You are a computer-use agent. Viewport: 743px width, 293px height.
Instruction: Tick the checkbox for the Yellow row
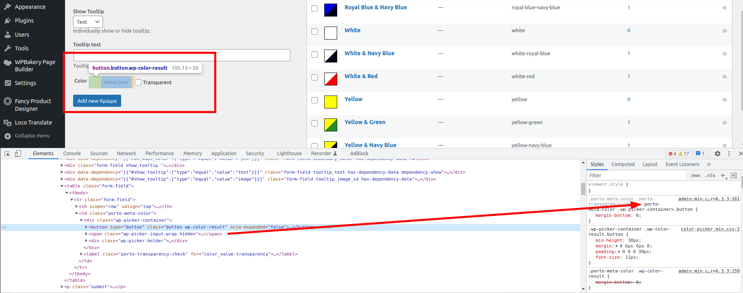pyautogui.click(x=315, y=100)
